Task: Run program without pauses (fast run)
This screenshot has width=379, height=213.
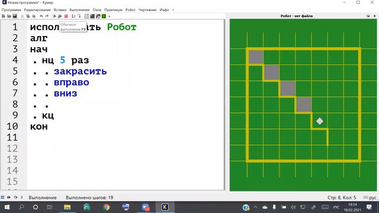Action: (x=60, y=16)
